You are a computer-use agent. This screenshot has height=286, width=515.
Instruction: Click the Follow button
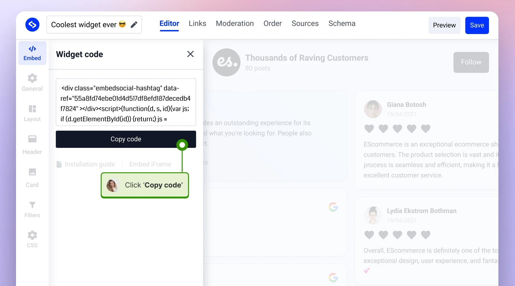click(471, 62)
